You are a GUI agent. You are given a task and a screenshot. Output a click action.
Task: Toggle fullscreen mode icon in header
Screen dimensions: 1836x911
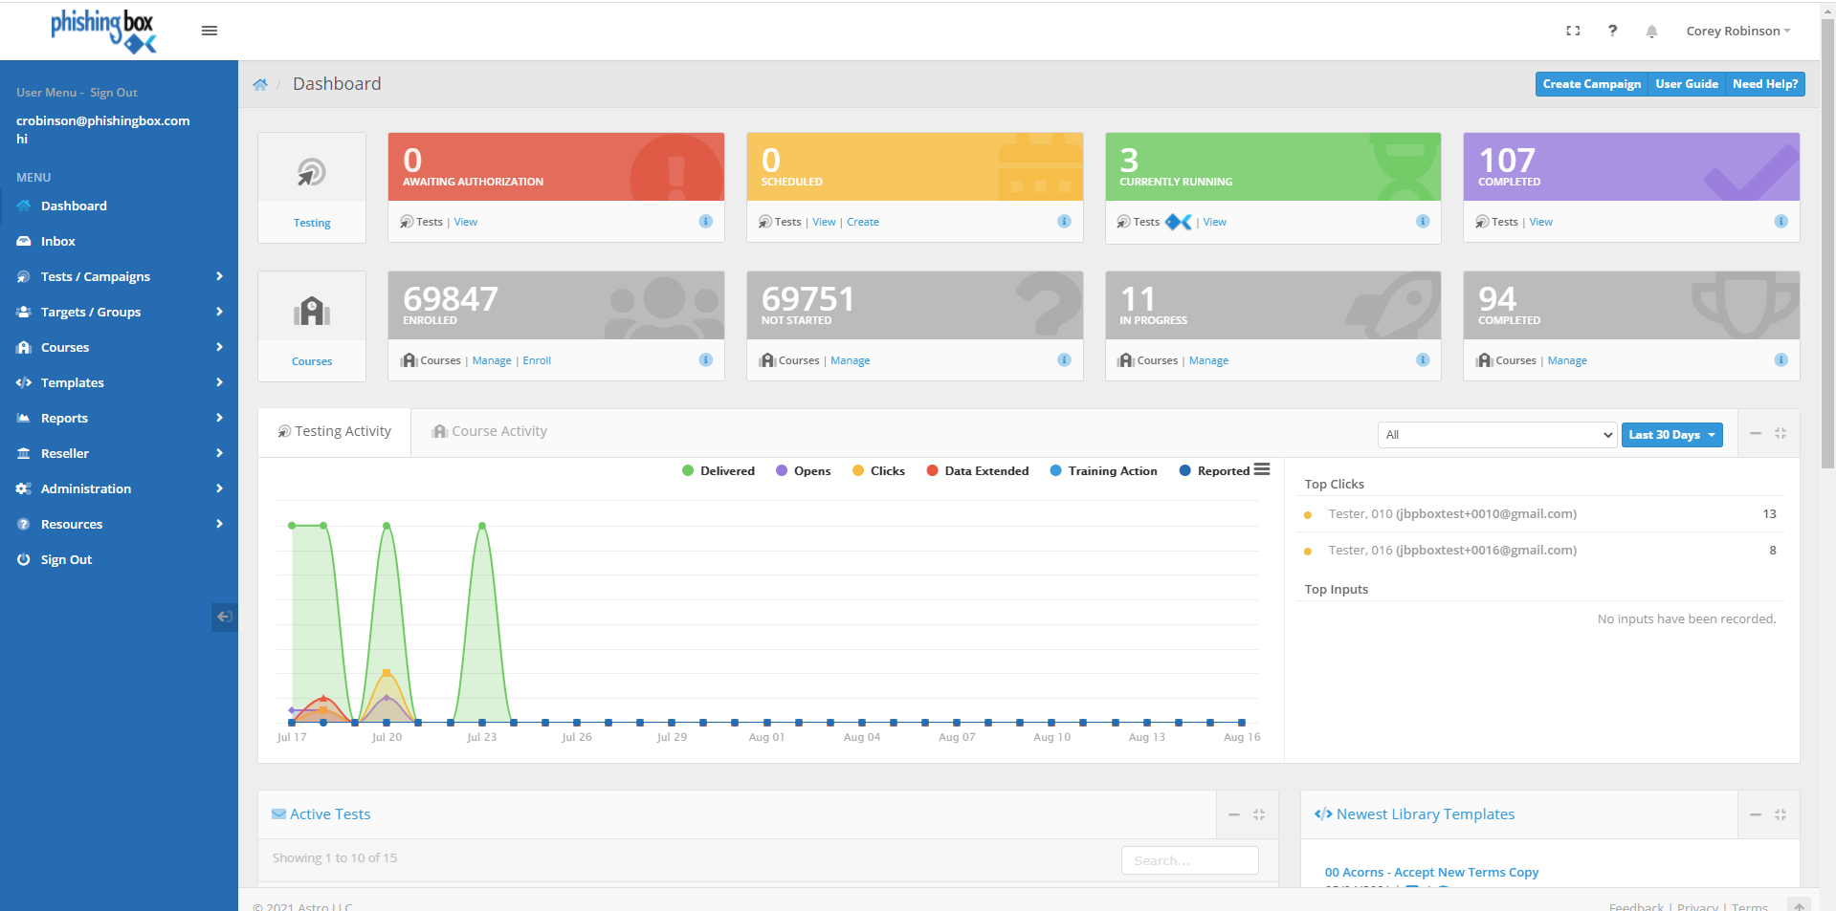click(x=1573, y=31)
